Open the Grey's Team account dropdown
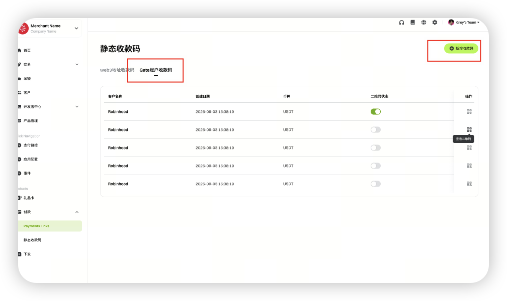 click(464, 23)
